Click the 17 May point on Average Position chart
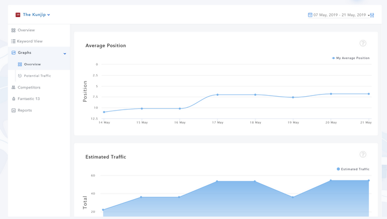The height and width of the screenshot is (219, 387). pos(217,95)
